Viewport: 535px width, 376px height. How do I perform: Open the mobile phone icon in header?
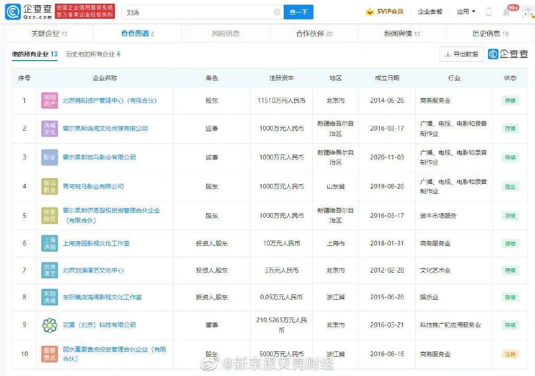489,12
